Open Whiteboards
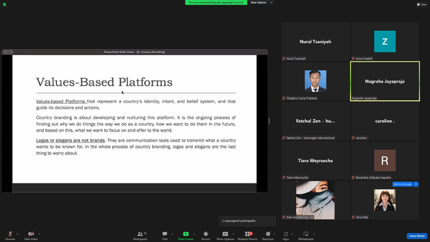The width and height of the screenshot is (430, 242). click(x=306, y=235)
